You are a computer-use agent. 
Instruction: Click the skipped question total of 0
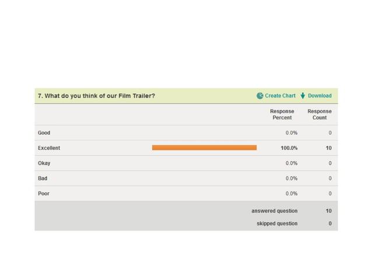(330, 224)
